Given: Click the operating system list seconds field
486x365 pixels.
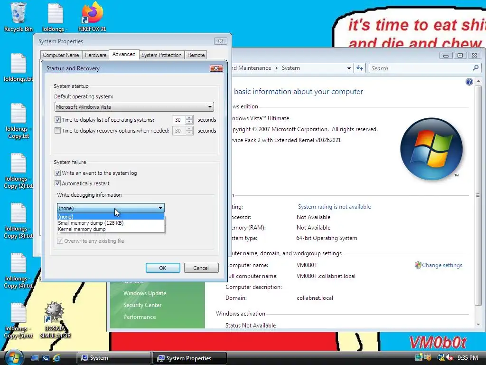Looking at the screenshot, I should (x=179, y=120).
